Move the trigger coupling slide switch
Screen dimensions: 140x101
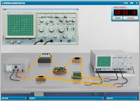click(x=67, y=29)
